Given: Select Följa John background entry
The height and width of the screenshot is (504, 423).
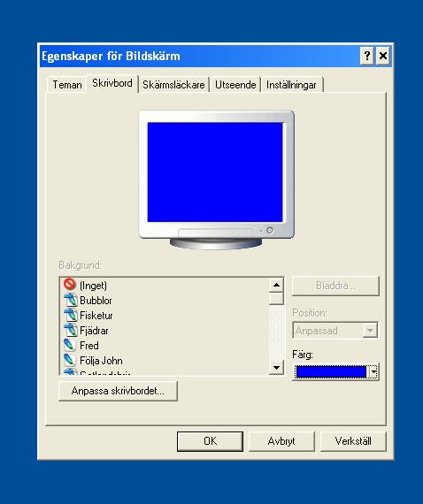Looking at the screenshot, I should 101,361.
